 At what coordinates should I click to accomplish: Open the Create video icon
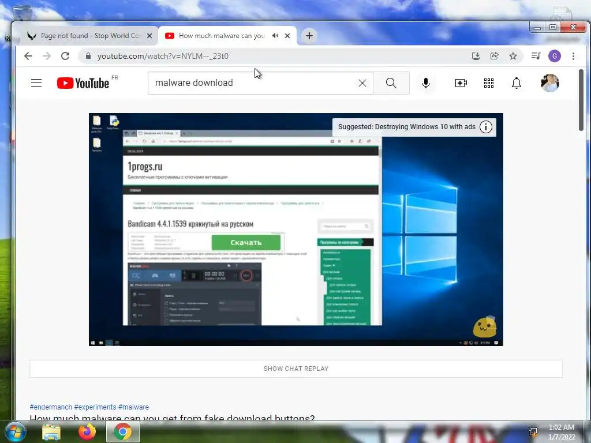click(461, 83)
